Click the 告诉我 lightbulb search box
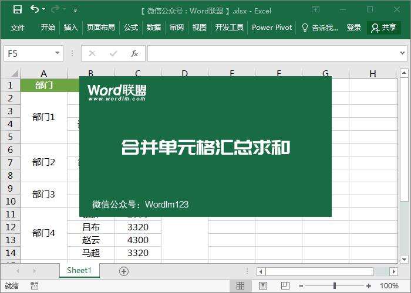The height and width of the screenshot is (293, 411). pyautogui.click(x=320, y=28)
